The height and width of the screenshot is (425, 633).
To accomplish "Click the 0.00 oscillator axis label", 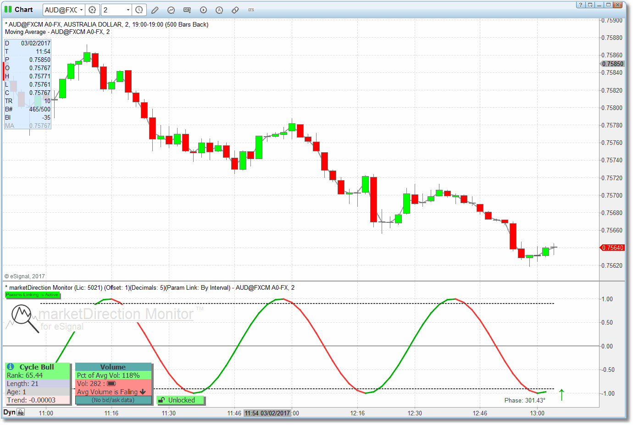I will pos(607,346).
